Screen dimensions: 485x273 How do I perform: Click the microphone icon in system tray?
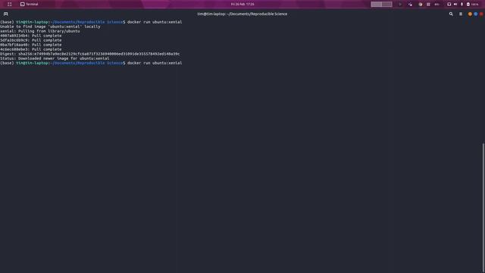click(x=462, y=5)
